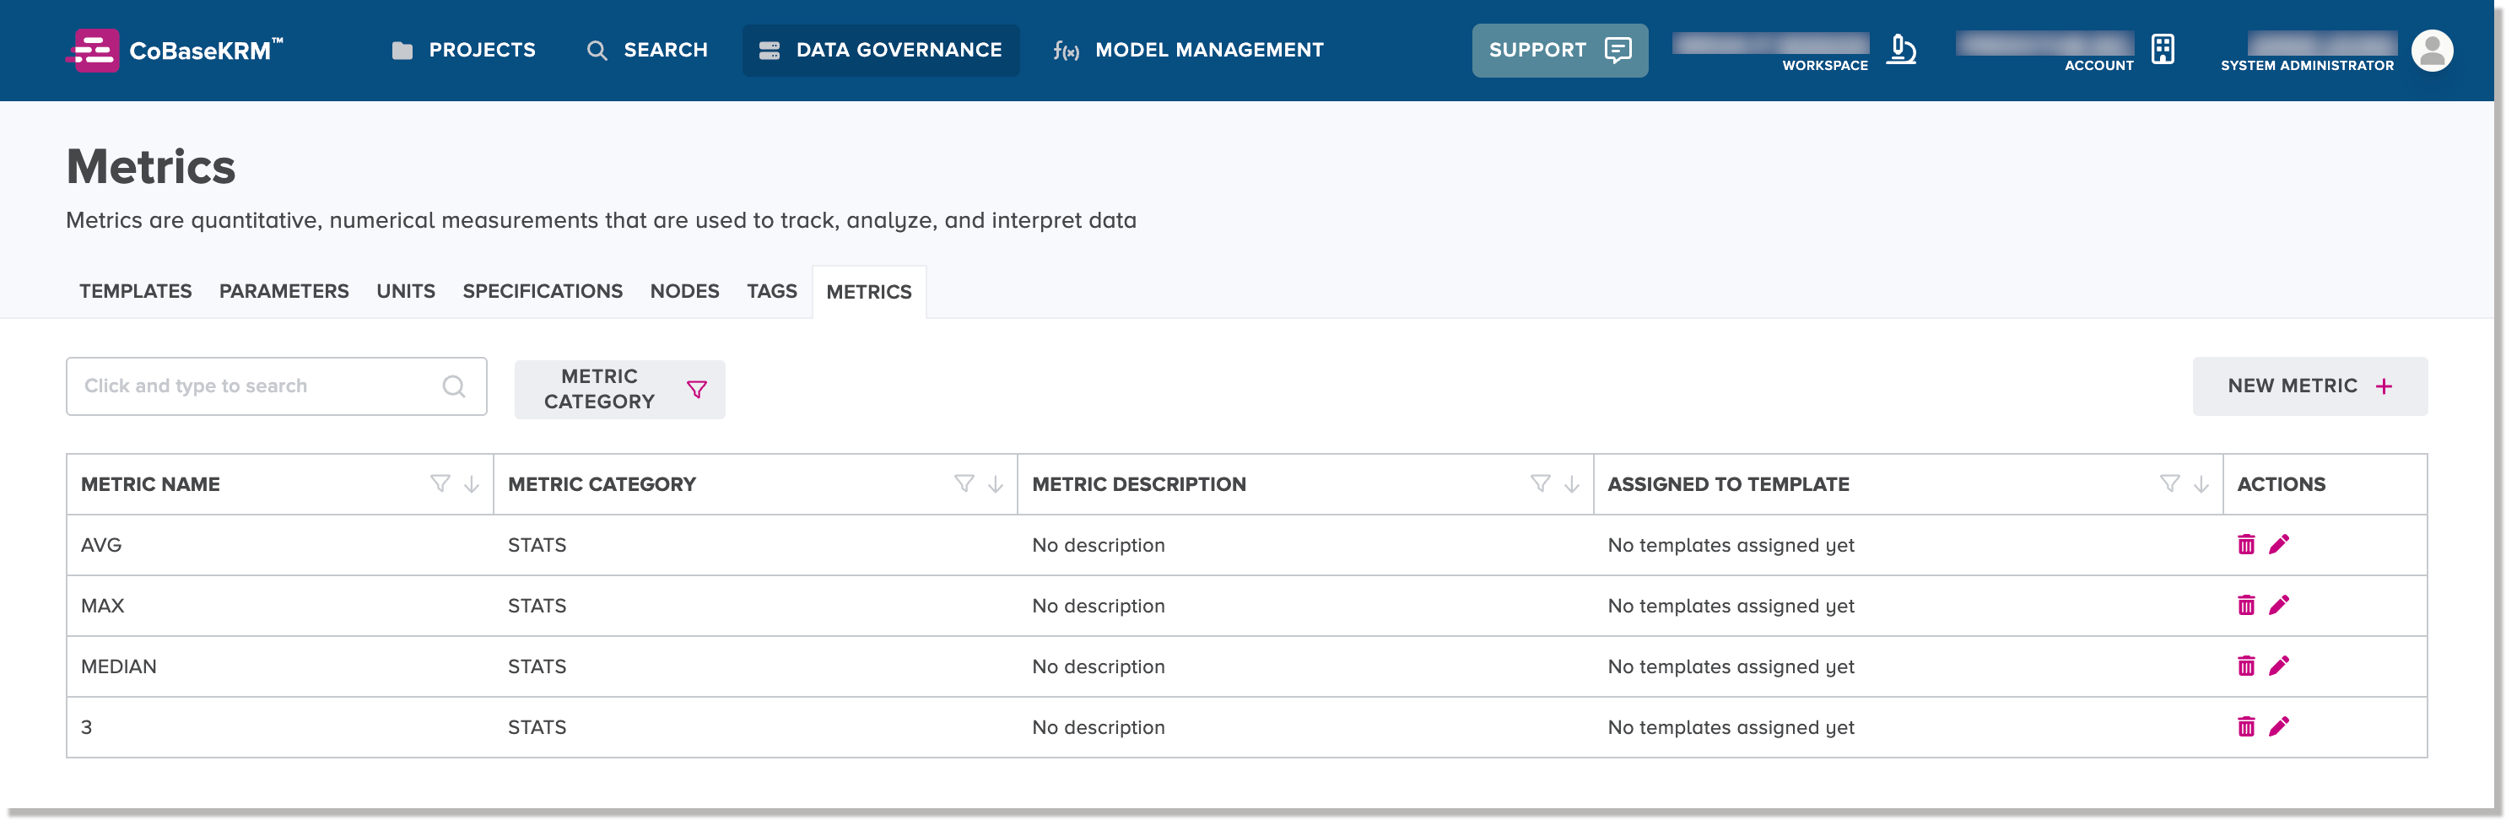Filter the Metric Description column
This screenshot has width=2506, height=820.
pos(1540,483)
